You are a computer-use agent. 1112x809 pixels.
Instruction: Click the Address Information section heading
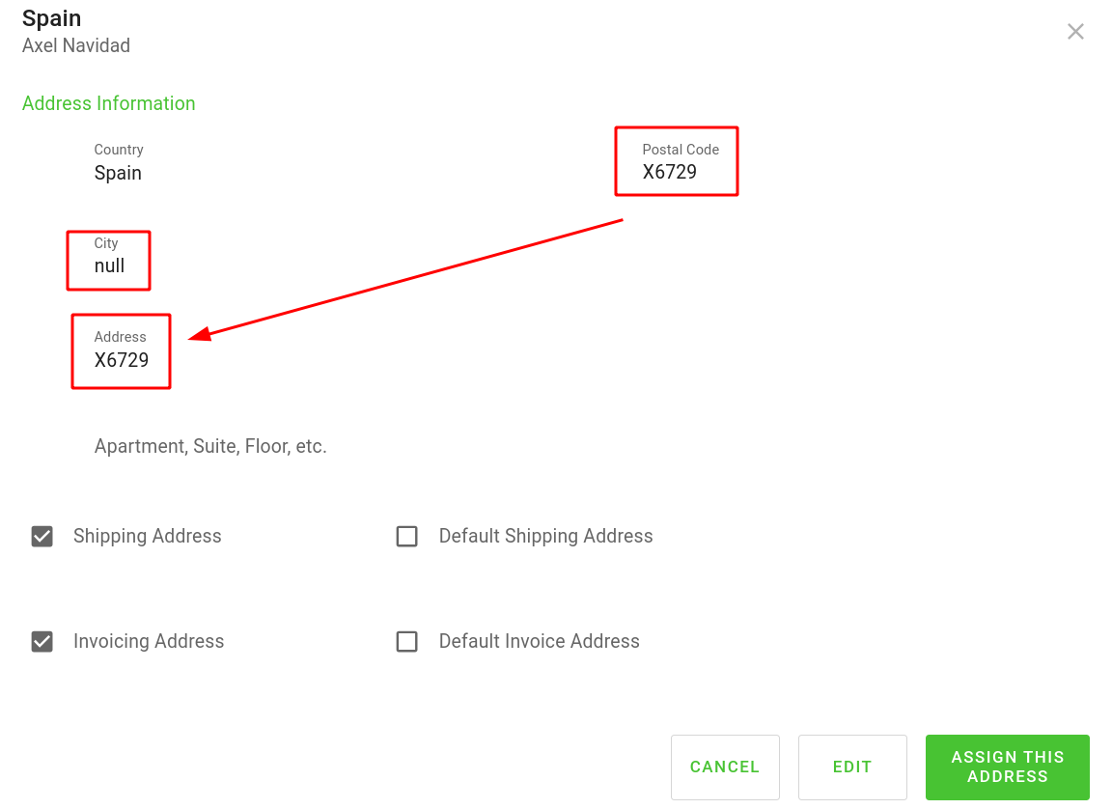pos(109,103)
